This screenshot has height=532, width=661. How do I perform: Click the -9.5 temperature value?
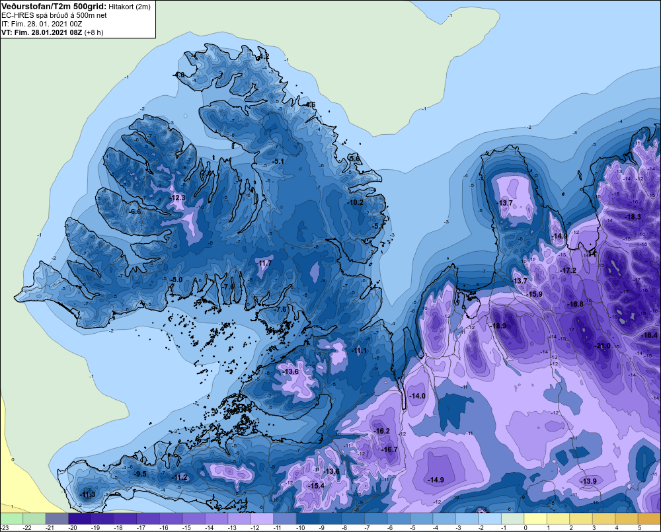140,474
